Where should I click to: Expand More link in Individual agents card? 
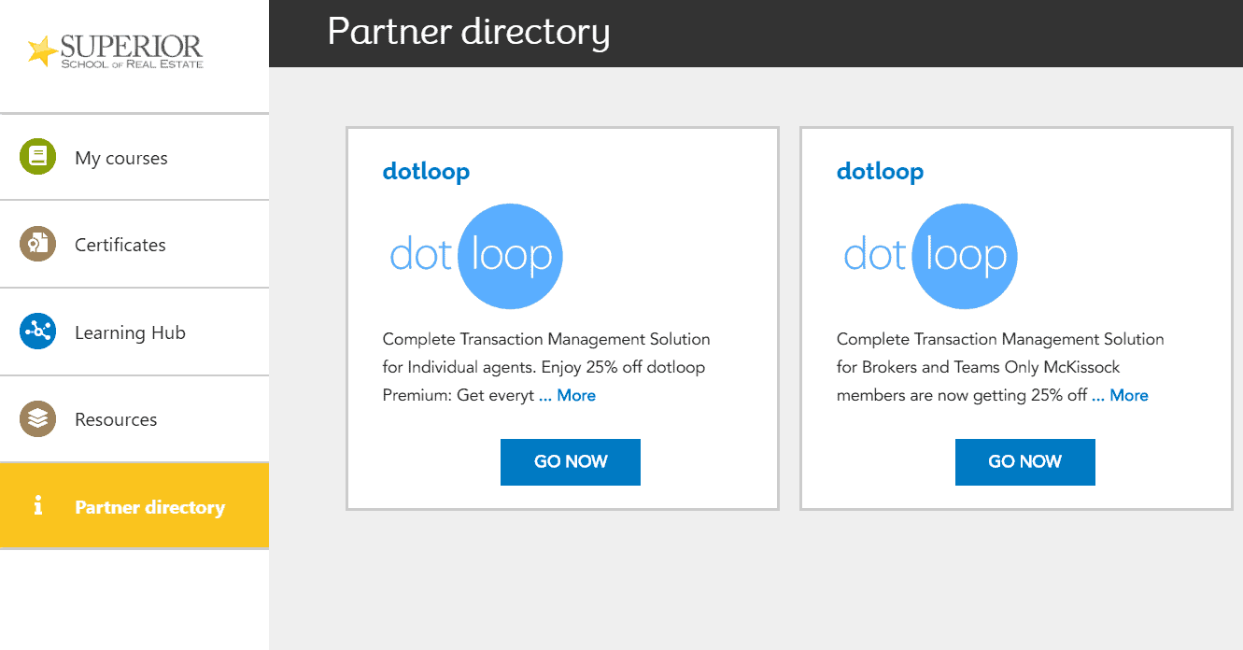click(x=567, y=395)
